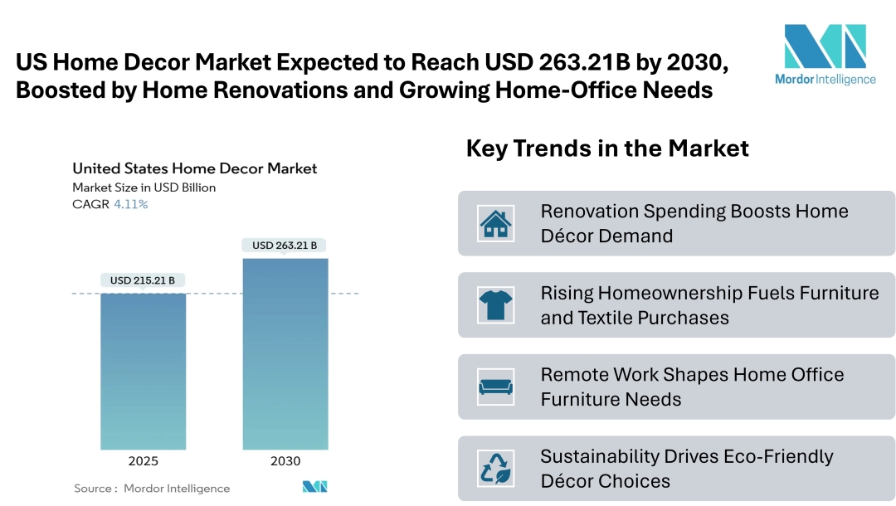The width and height of the screenshot is (896, 506).
Task: Click the sofa icon on the remote work card
Action: click(495, 385)
